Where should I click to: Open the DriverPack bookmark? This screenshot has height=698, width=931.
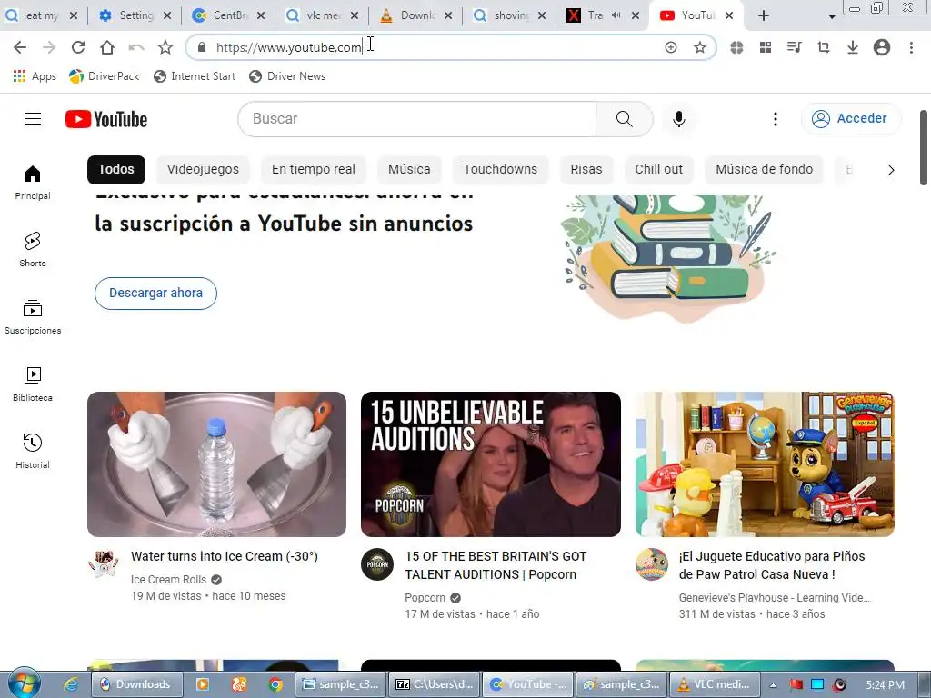click(104, 76)
